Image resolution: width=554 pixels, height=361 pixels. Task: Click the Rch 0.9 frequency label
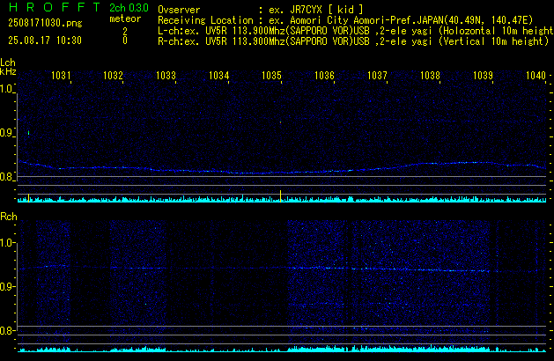[x=6, y=286]
